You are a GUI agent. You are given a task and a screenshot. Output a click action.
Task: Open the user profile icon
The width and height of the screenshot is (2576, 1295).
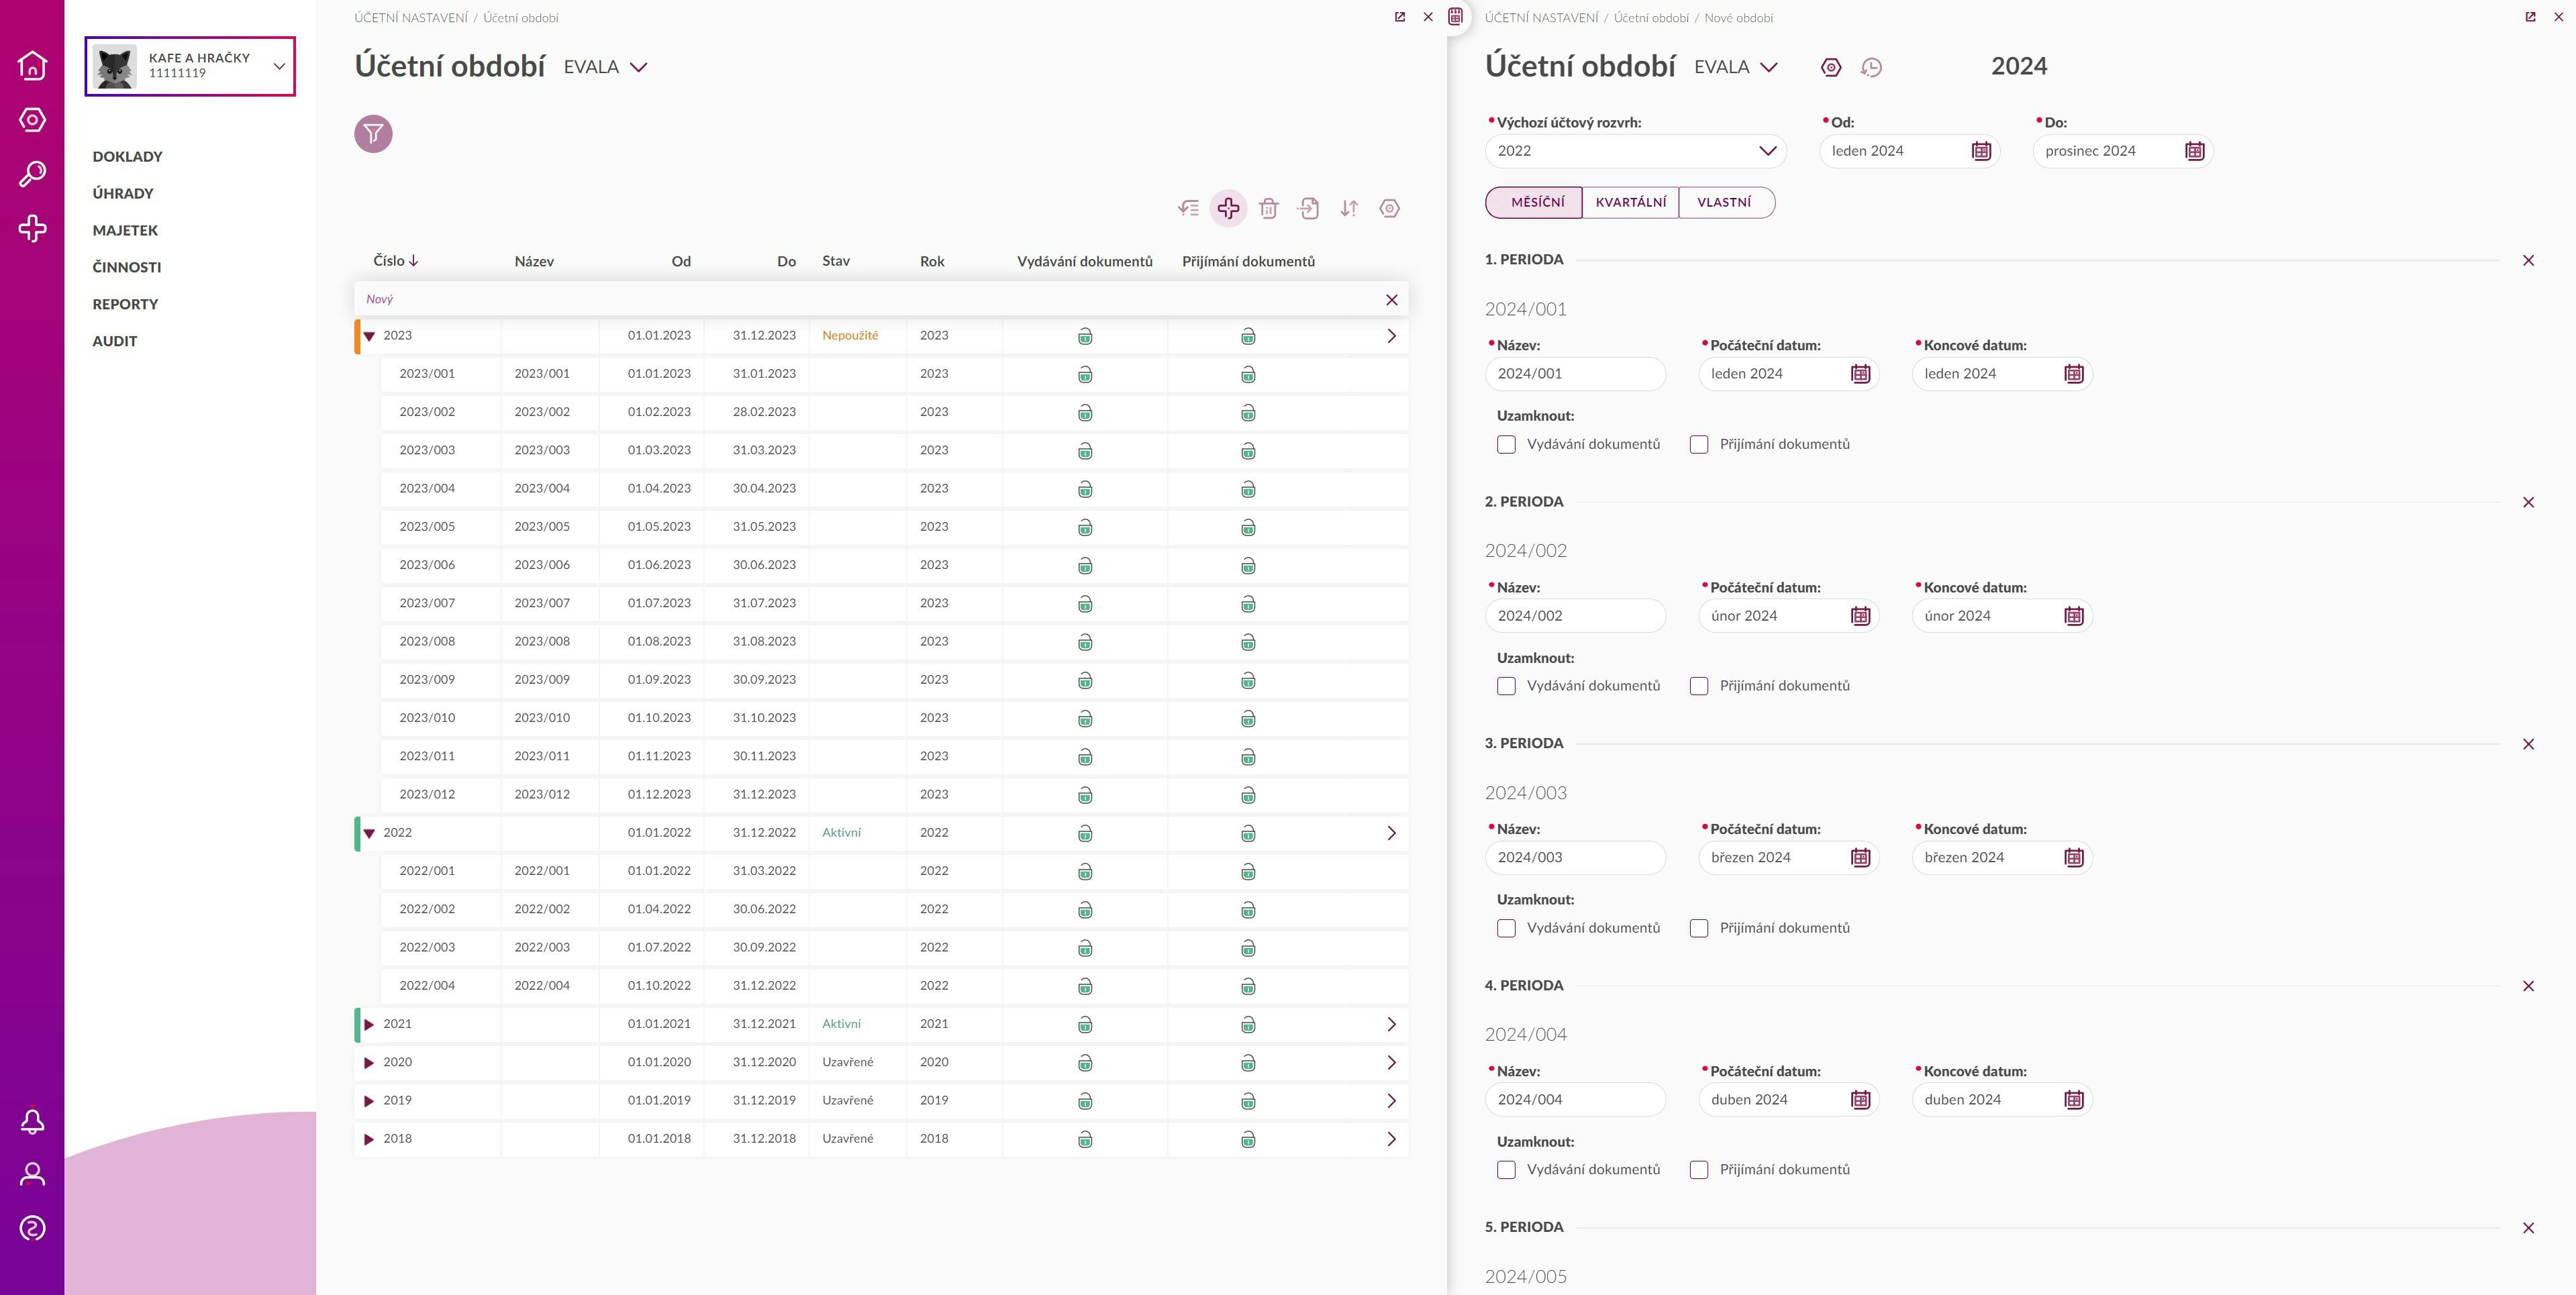point(32,1174)
